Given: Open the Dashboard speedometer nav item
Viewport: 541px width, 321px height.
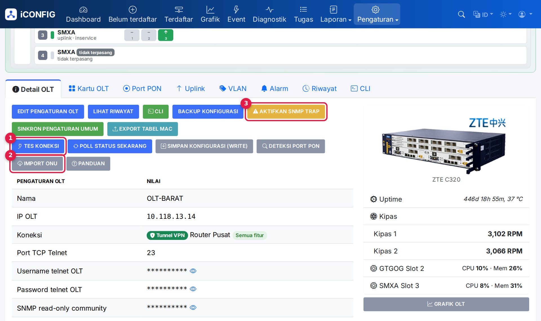Looking at the screenshot, I should pyautogui.click(x=83, y=14).
